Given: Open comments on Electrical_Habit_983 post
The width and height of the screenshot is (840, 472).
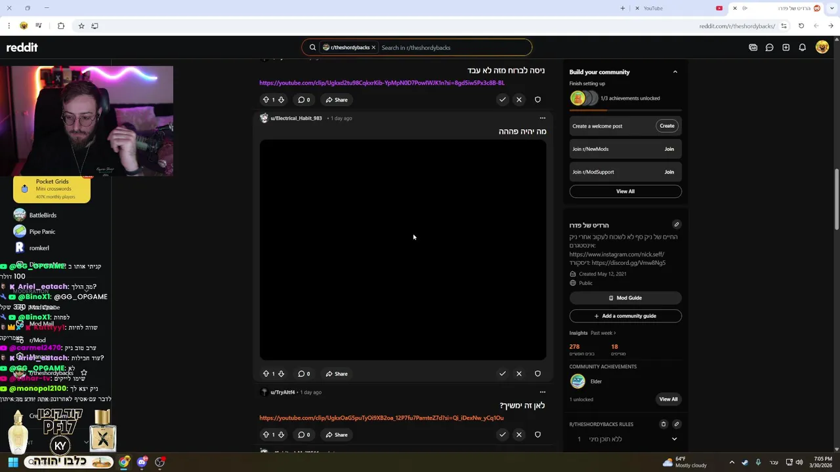Looking at the screenshot, I should [304, 374].
